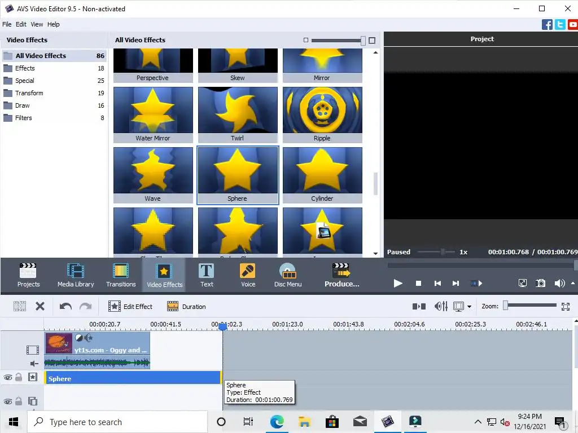
Task: Play the preview video
Action: pos(398,283)
